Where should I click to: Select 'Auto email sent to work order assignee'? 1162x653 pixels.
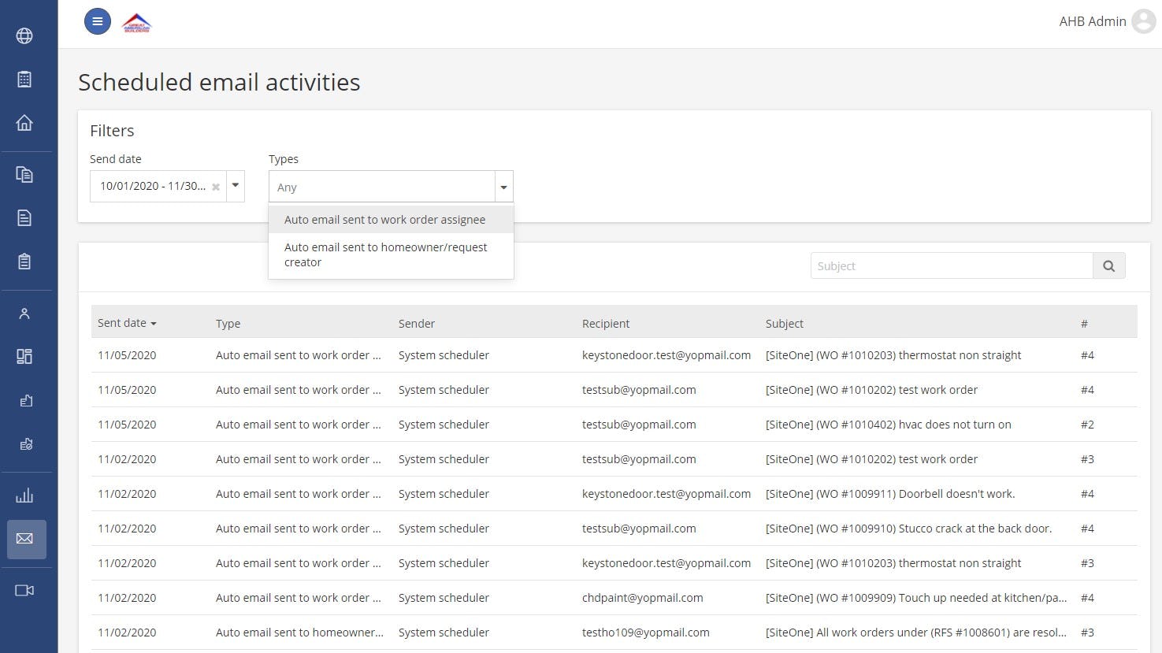click(384, 220)
